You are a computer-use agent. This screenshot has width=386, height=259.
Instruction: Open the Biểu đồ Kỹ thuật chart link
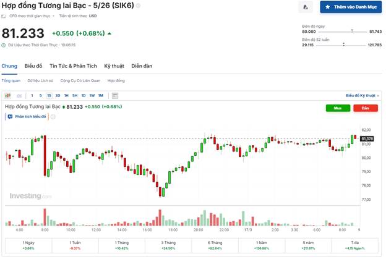361,96
